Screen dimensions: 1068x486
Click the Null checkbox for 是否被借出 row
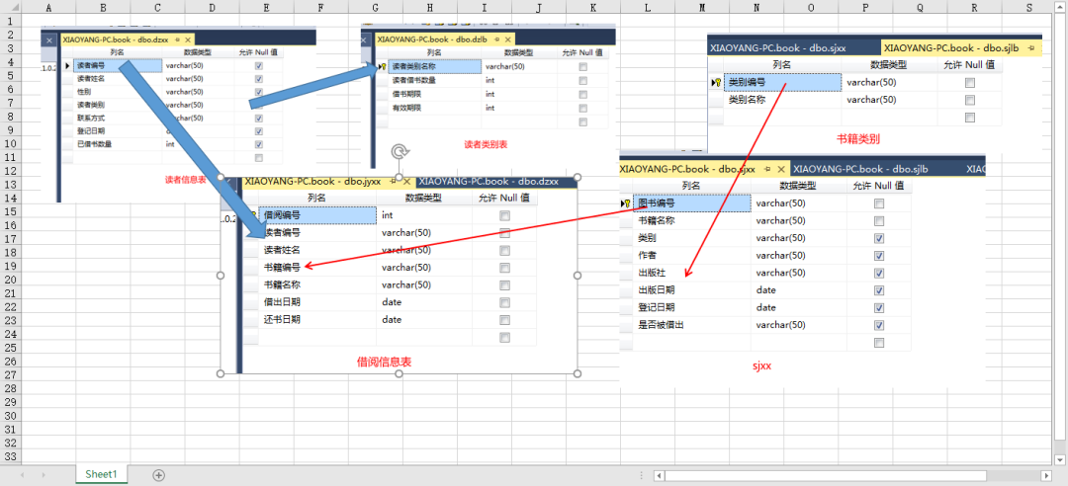pos(879,325)
